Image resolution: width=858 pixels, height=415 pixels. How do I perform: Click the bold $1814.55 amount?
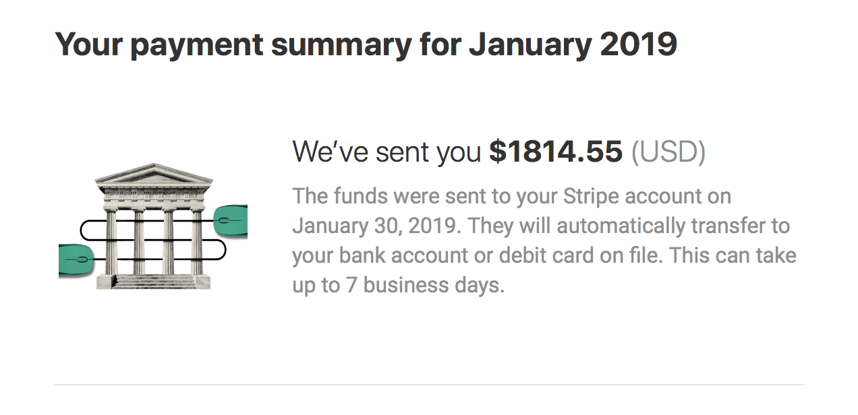[x=555, y=152]
